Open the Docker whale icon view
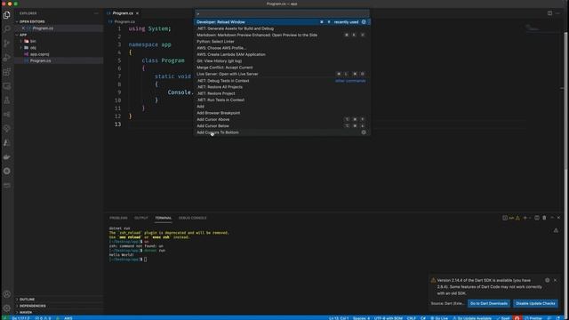The height and width of the screenshot is (320, 569). pyautogui.click(x=7, y=156)
